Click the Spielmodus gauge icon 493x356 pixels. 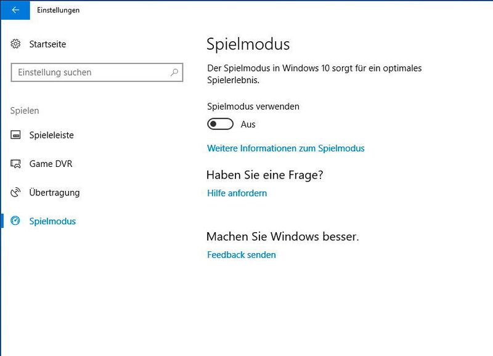15,221
